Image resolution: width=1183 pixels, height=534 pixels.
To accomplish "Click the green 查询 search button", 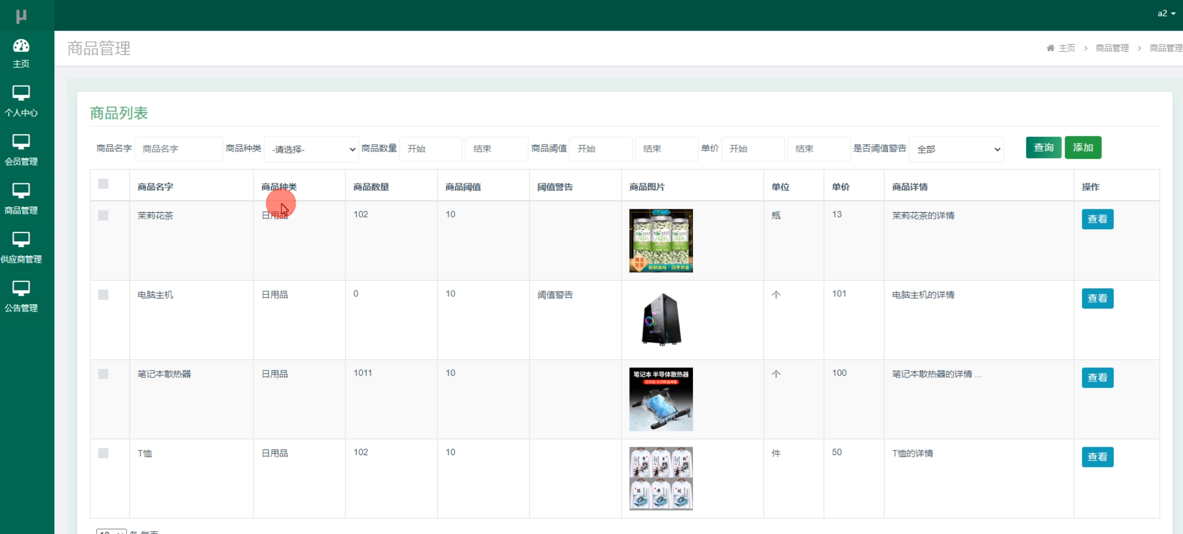I will tap(1043, 147).
